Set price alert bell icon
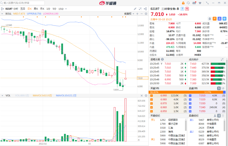Viewport: 228px width, 146px height. pos(210,19)
